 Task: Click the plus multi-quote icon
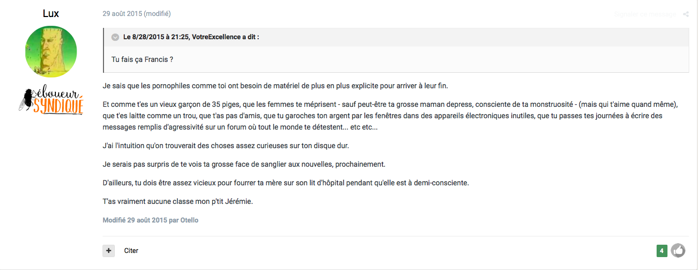[x=109, y=251]
